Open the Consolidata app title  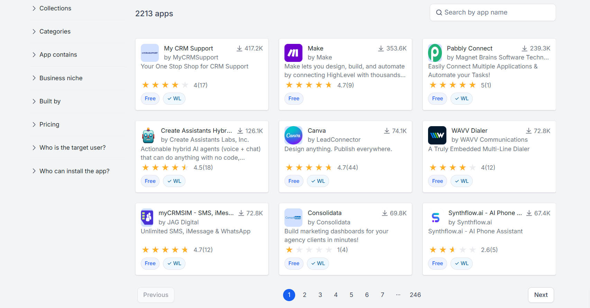[x=325, y=213]
